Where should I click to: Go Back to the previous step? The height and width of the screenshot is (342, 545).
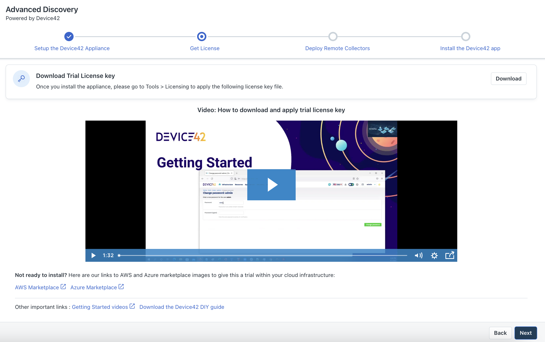pyautogui.click(x=500, y=333)
